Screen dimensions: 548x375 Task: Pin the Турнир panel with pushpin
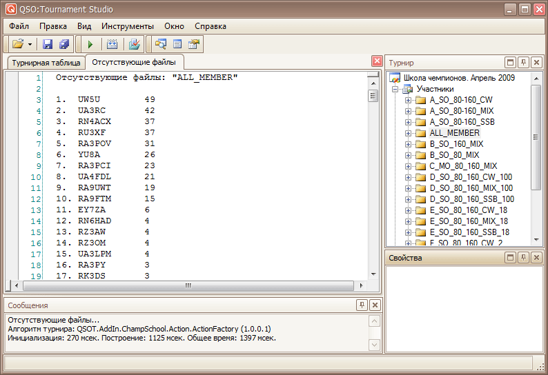pyautogui.click(x=523, y=63)
